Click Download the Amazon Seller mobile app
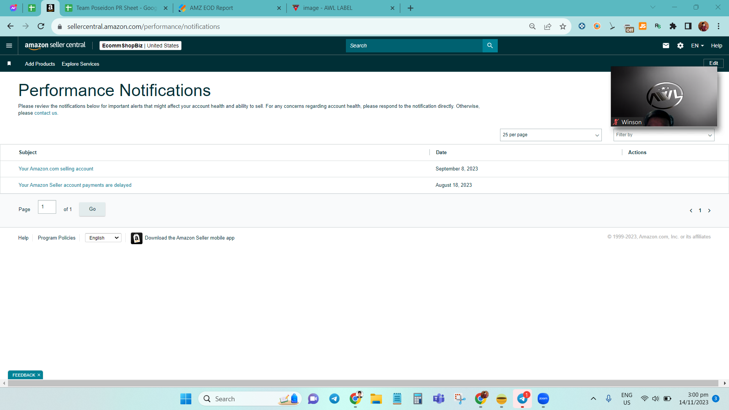729x410 pixels. coord(189,238)
